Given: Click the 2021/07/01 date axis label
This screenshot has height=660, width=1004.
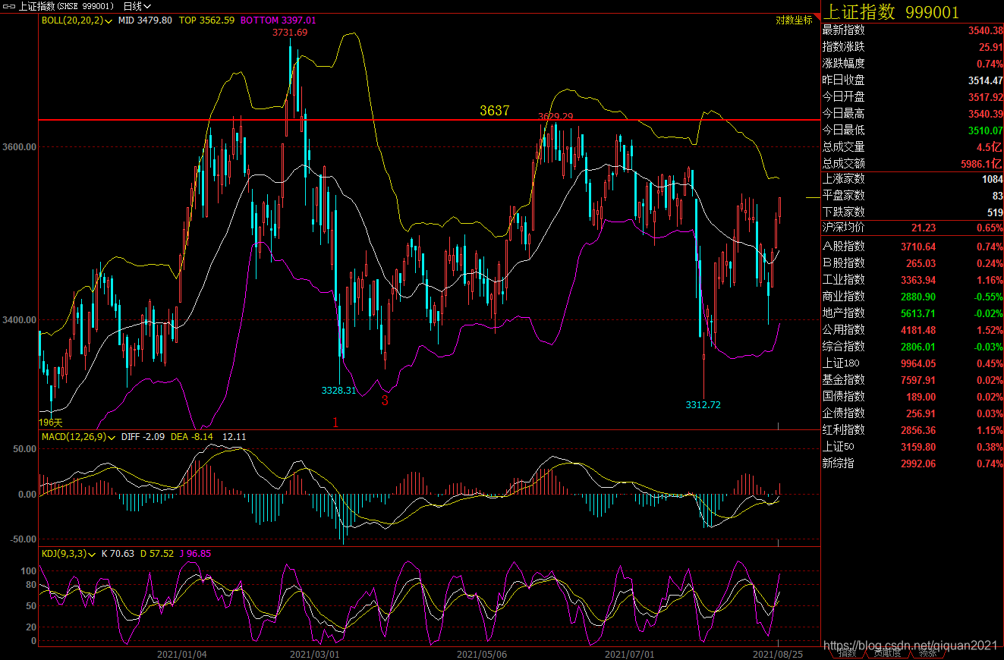Looking at the screenshot, I should pos(630,653).
